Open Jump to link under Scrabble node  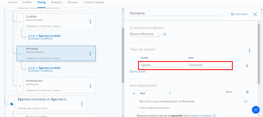[x=44, y=37]
